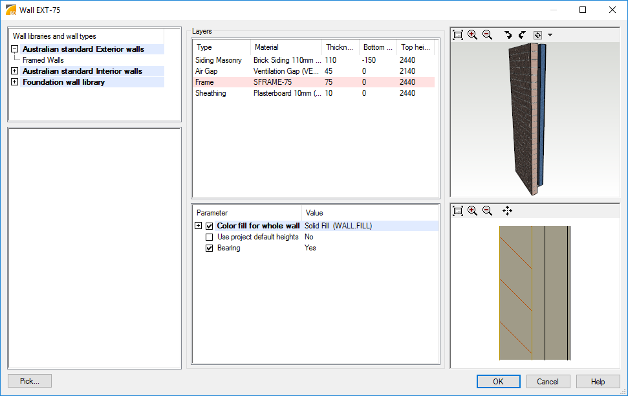Click the Pick... button
The image size is (628, 396).
click(x=30, y=381)
